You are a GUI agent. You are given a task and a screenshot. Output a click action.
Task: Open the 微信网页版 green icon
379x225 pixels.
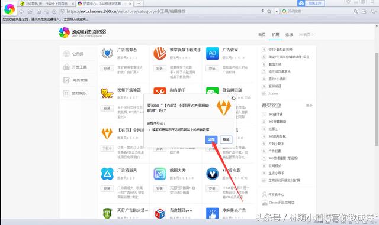pyautogui.click(x=212, y=91)
